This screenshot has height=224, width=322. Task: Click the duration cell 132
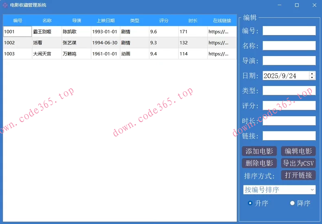click(x=193, y=43)
